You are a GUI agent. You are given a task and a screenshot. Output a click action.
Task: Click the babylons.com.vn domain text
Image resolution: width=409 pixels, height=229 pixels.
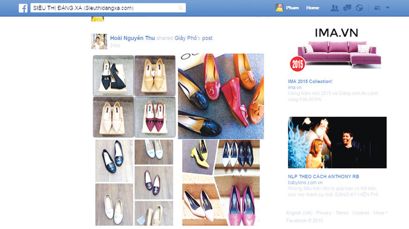tap(305, 183)
